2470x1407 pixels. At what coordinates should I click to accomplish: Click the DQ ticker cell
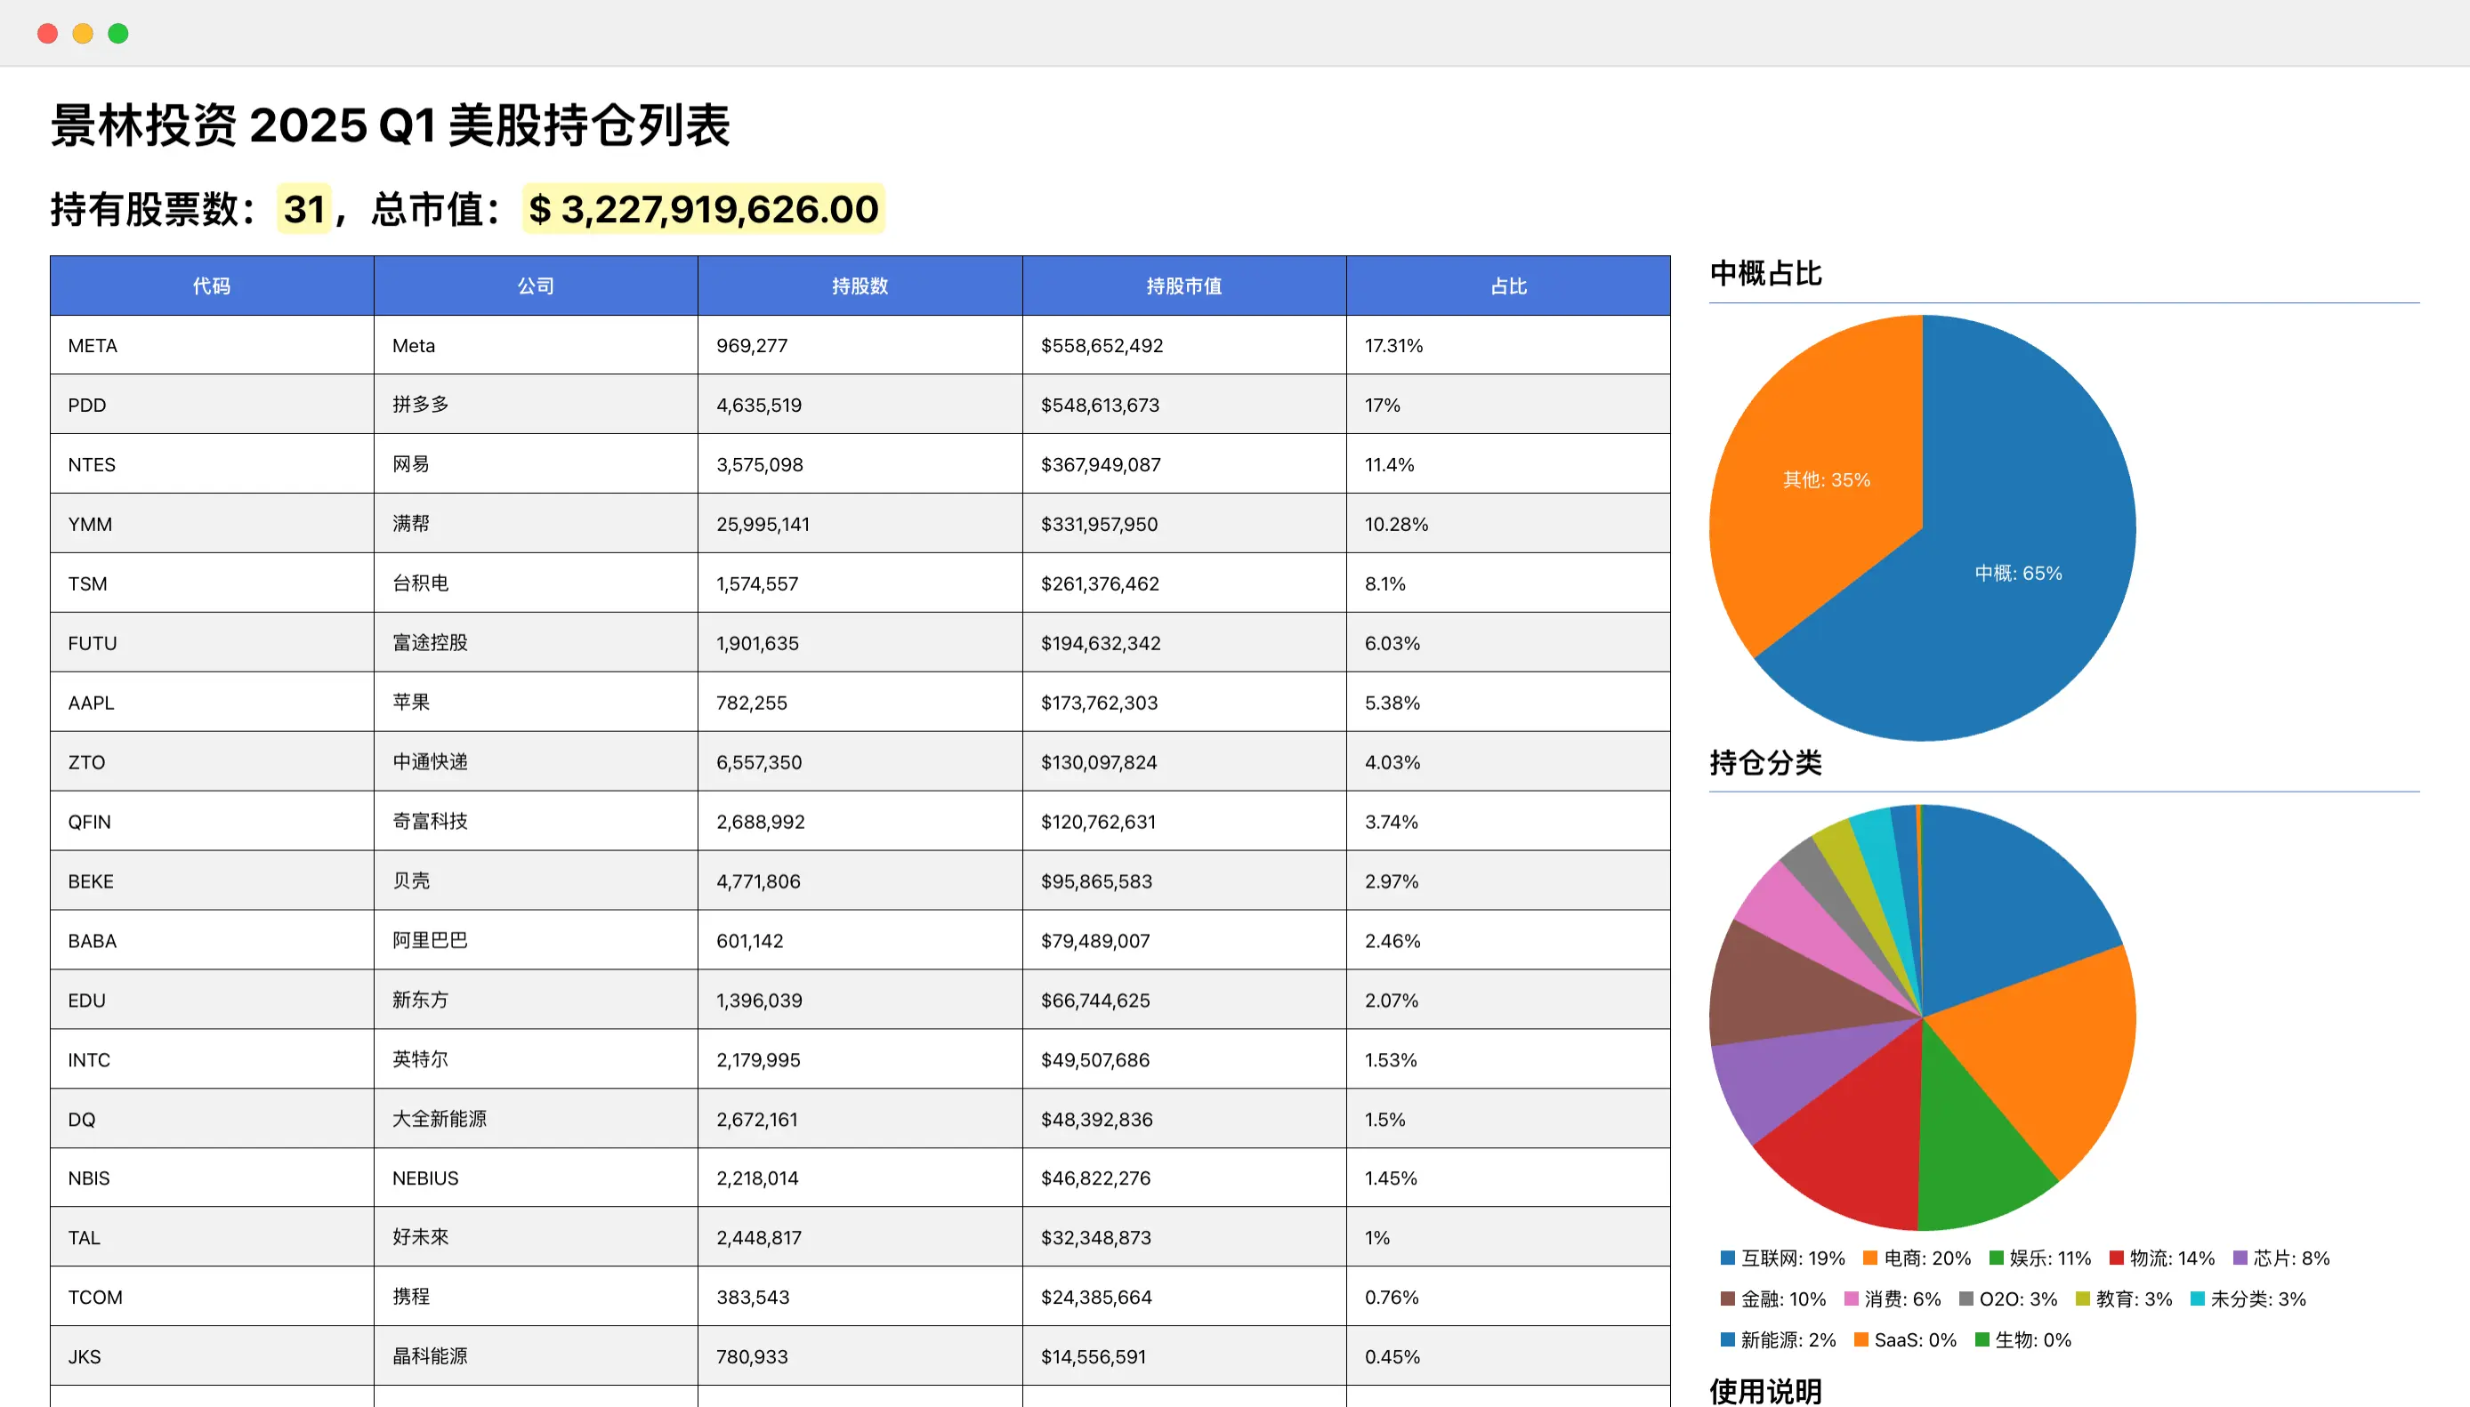pos(212,1119)
